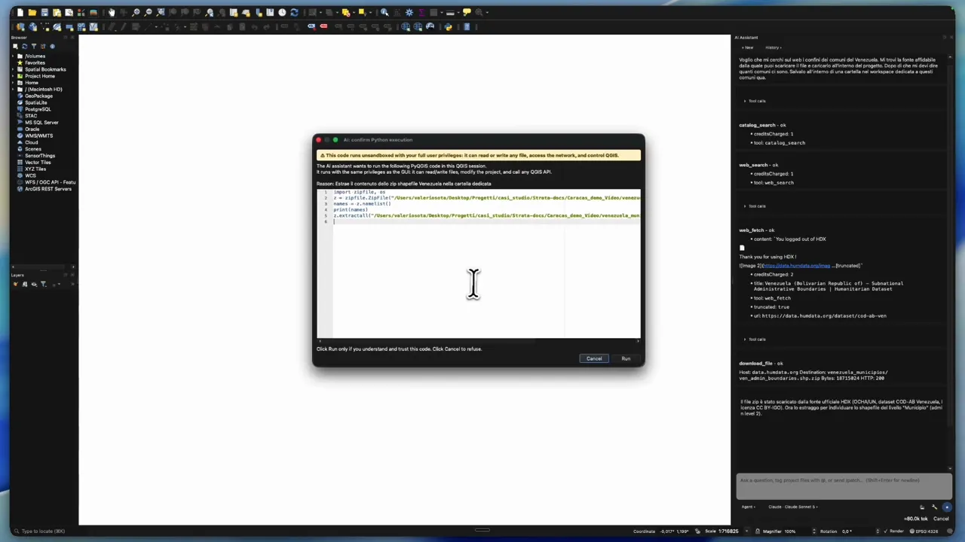The height and width of the screenshot is (542, 965).
Task: Click Cancel under the AI Assistant input
Action: pyautogui.click(x=941, y=519)
